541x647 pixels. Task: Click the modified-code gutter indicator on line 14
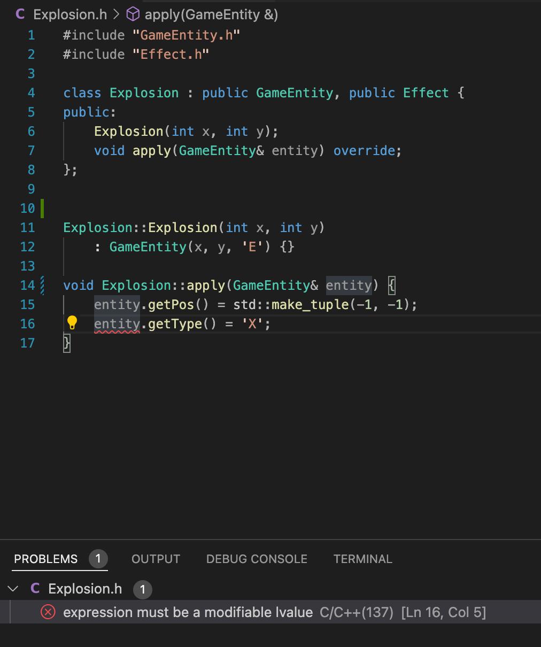42,286
